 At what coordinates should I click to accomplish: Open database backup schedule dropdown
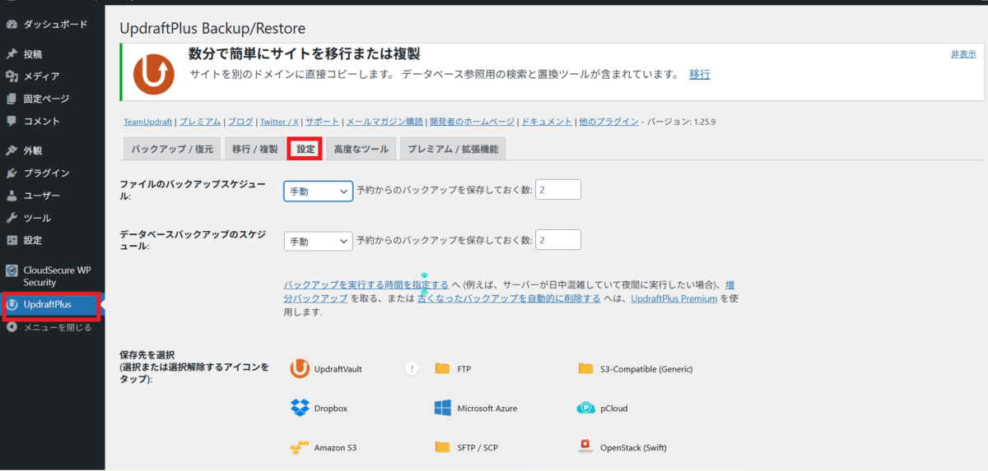(x=318, y=241)
